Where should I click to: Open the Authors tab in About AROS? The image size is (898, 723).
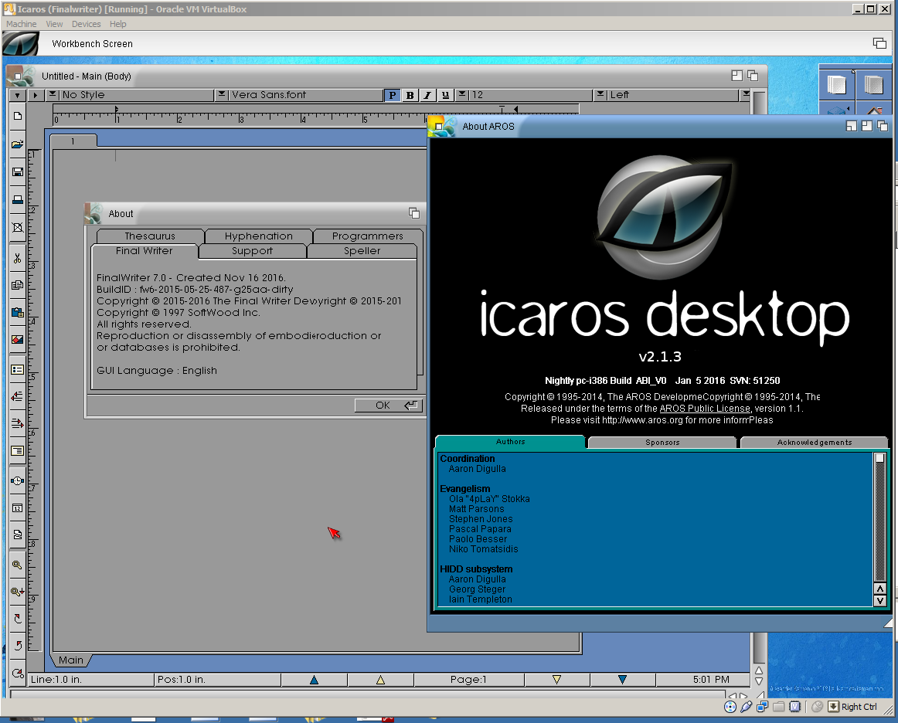pos(510,442)
